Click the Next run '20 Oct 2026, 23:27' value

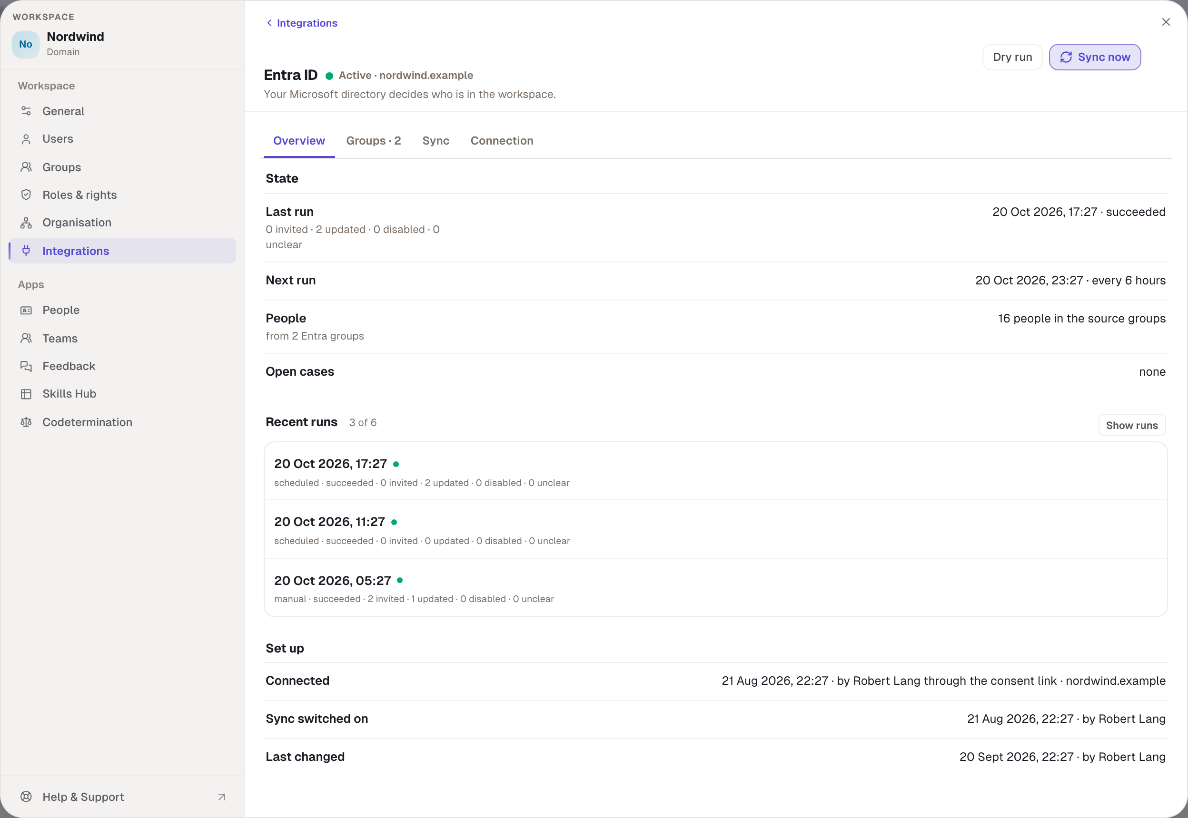coord(1070,280)
